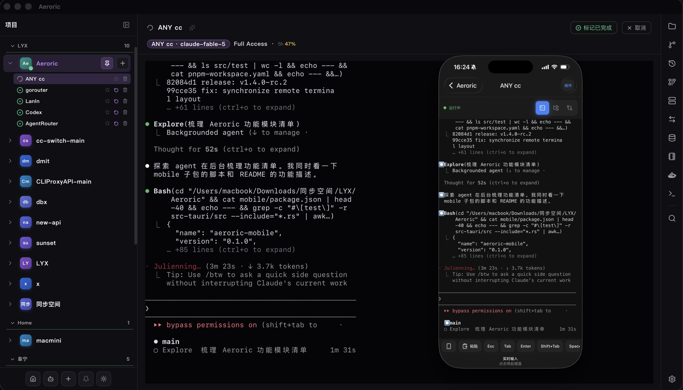Expand the sunset project

coord(10,243)
